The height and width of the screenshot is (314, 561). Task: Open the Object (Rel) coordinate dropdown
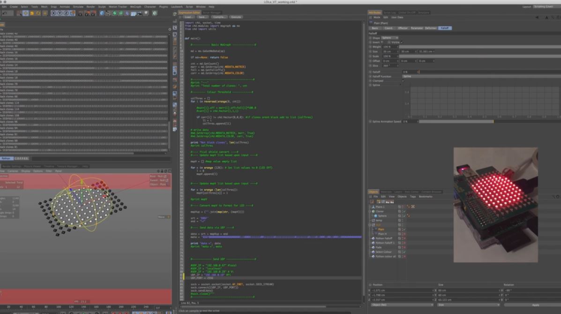[x=402, y=305]
